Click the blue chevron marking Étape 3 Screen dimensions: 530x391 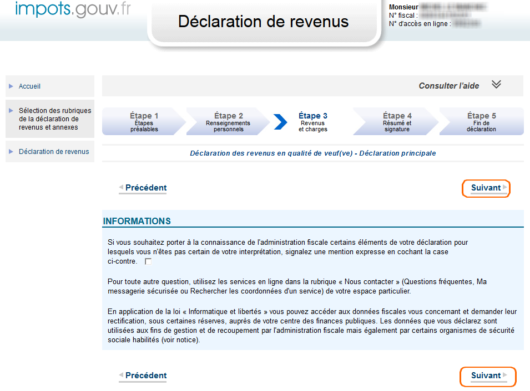[x=281, y=122]
